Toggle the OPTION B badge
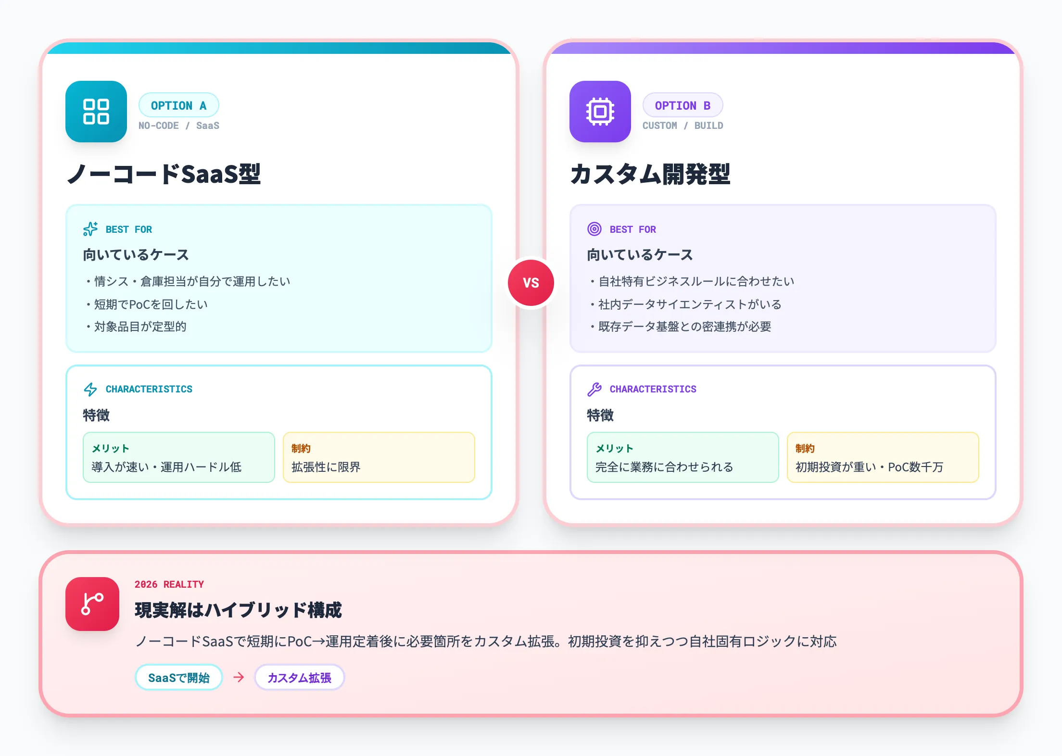Viewport: 1062px width, 756px height. tap(683, 105)
